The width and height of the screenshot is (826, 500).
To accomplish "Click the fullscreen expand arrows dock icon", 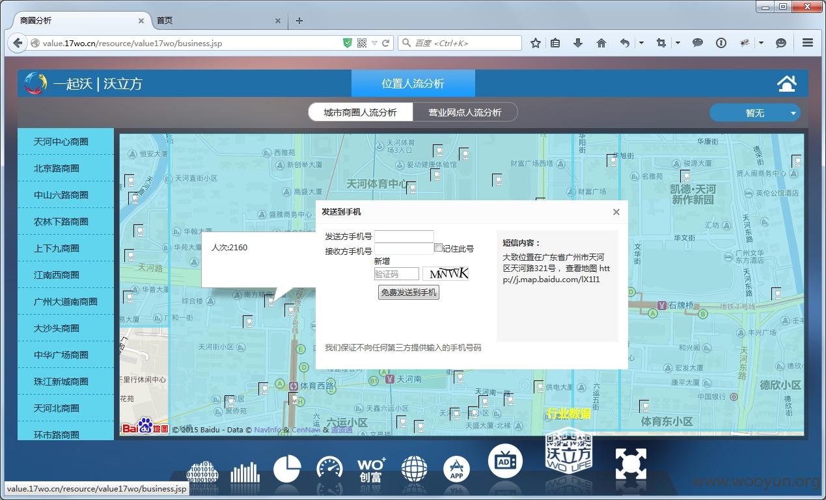I will pos(631,464).
